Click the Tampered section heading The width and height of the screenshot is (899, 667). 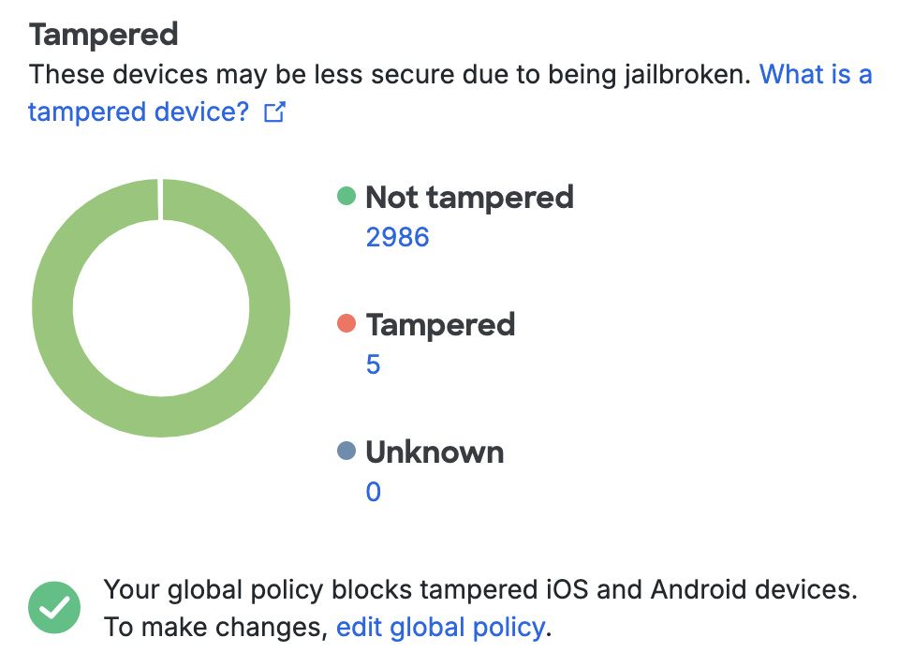click(103, 34)
